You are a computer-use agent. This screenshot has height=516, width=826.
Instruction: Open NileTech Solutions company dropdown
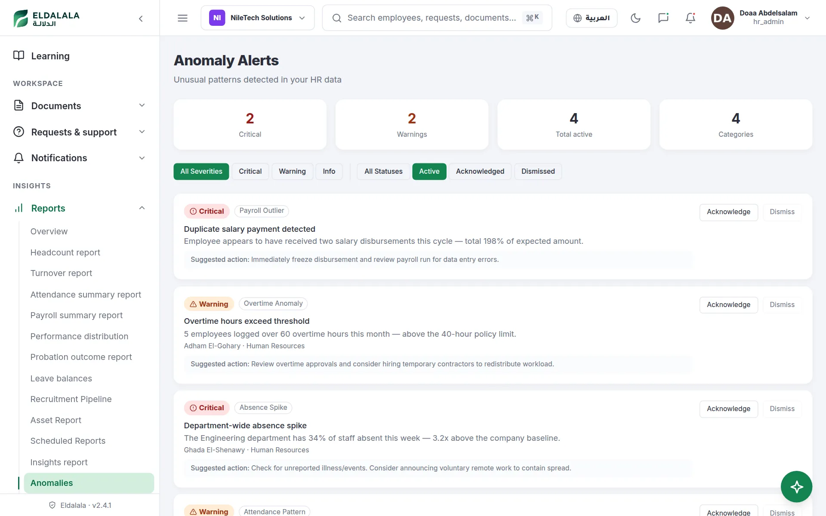point(258,18)
